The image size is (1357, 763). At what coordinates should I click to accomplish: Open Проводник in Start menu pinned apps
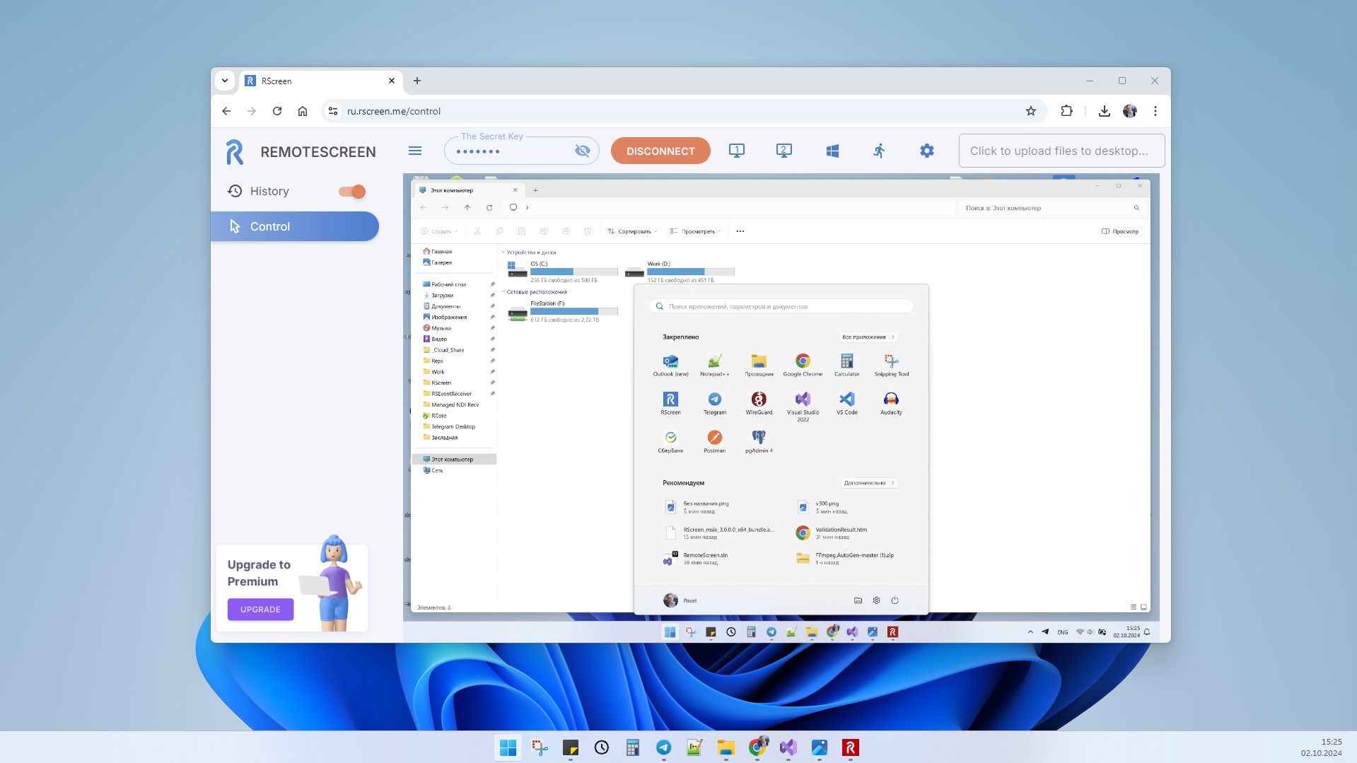pos(759,366)
